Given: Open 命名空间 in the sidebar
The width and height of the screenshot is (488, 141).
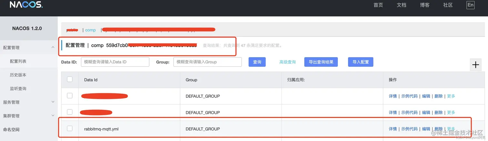Looking at the screenshot, I should point(11,129).
